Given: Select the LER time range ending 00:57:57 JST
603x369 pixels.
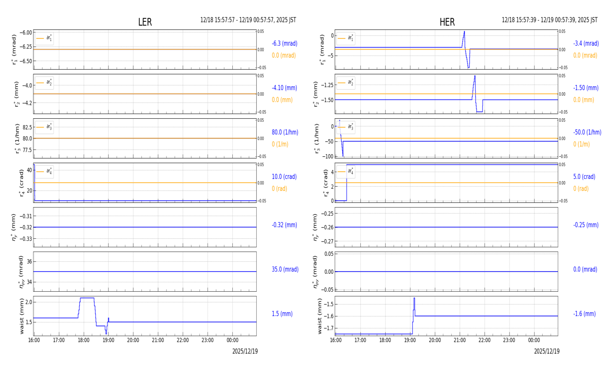Looking at the screenshot, I should 248,20.
